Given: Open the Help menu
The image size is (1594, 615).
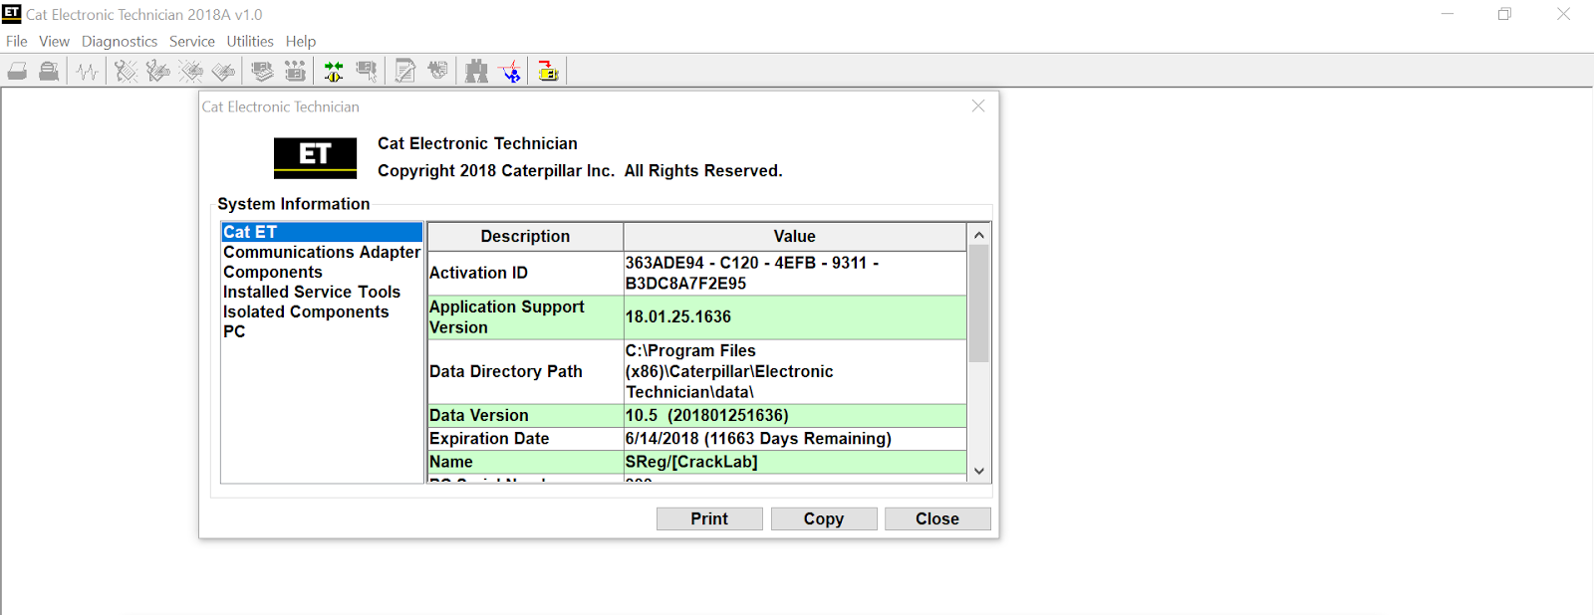Looking at the screenshot, I should point(301,41).
